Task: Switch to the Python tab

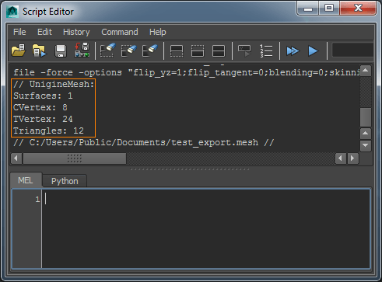Action: coord(65,181)
